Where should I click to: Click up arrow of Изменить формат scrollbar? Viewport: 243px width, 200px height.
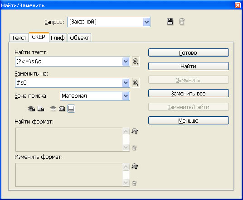(x=126, y=167)
